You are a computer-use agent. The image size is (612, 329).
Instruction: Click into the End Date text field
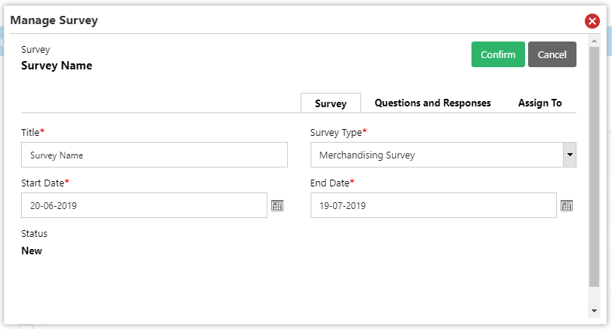click(433, 205)
